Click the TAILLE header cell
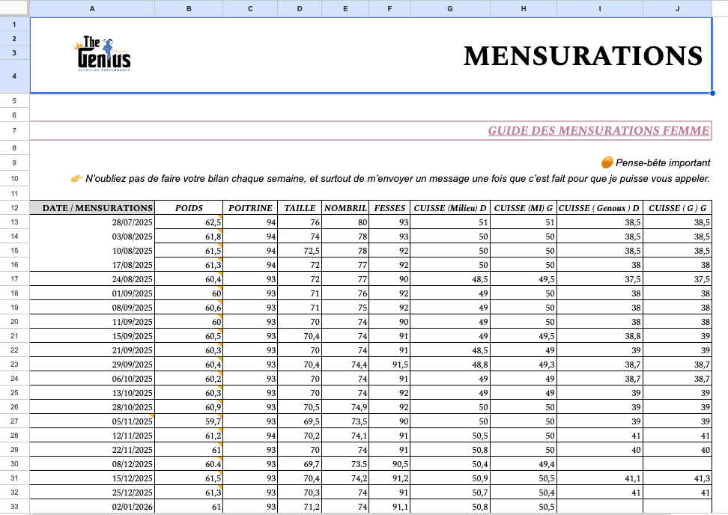Image resolution: width=728 pixels, height=515 pixels. [x=300, y=208]
